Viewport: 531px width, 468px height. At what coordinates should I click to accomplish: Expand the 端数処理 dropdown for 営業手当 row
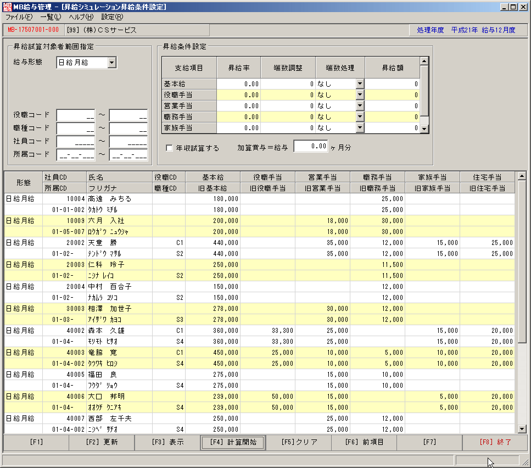[360, 105]
